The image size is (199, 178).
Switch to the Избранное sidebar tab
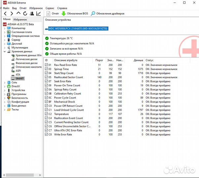[x=20, y=19]
